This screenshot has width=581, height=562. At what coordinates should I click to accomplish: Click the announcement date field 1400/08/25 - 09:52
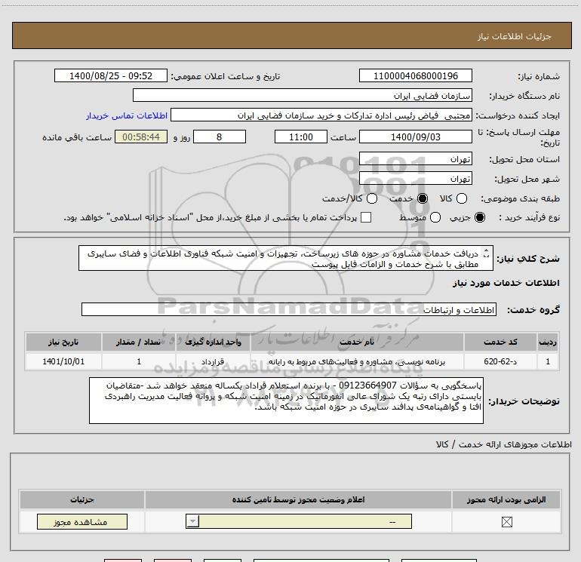coord(111,75)
